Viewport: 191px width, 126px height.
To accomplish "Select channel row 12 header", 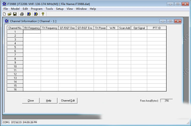I will pyautogui.click(x=15, y=74).
